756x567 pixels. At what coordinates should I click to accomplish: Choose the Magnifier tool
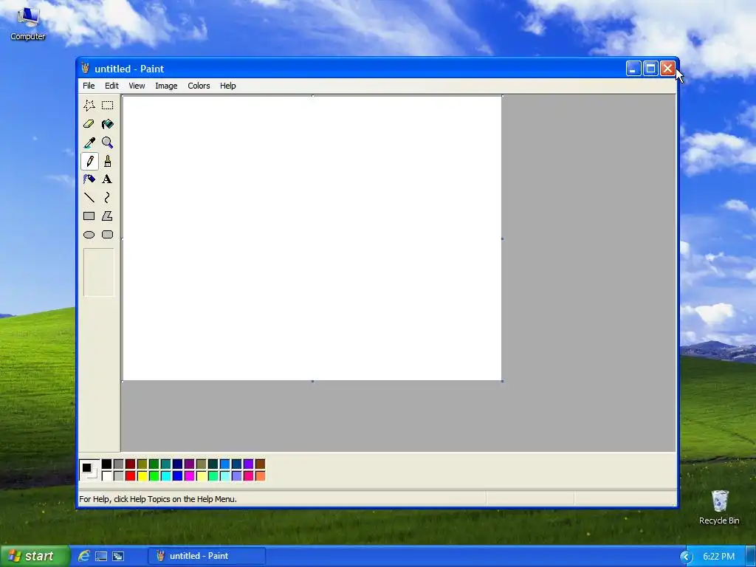pyautogui.click(x=108, y=142)
